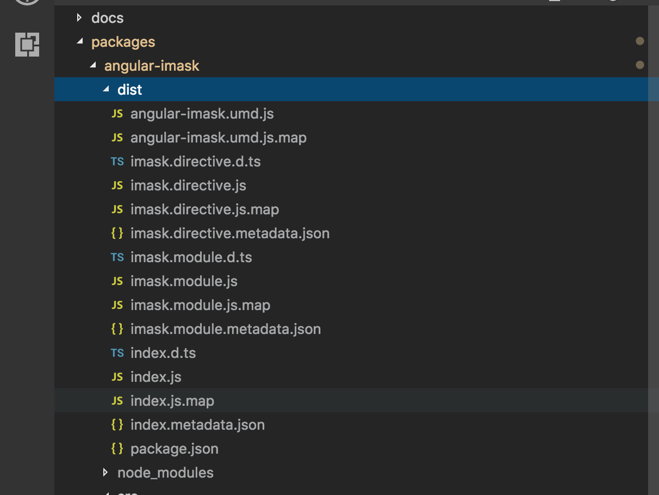
Task: Expand the docs folder
Action: pos(79,17)
